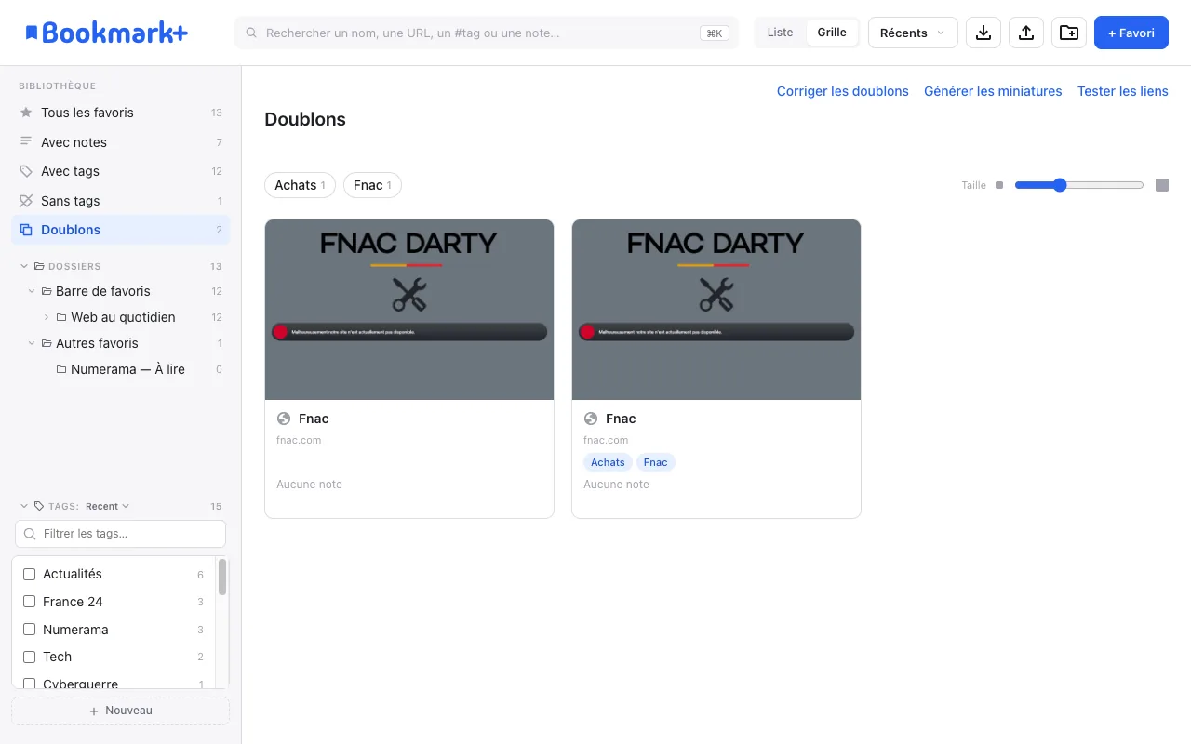The width and height of the screenshot is (1191, 744).
Task: Select the Achats tag filter chip
Action: coord(301,185)
